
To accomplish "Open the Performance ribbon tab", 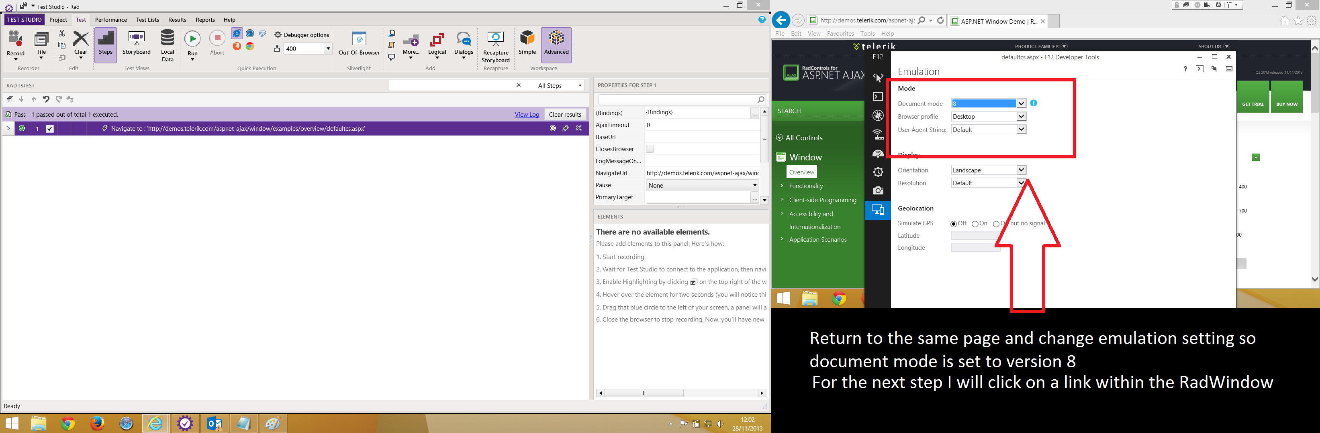I will 111,20.
